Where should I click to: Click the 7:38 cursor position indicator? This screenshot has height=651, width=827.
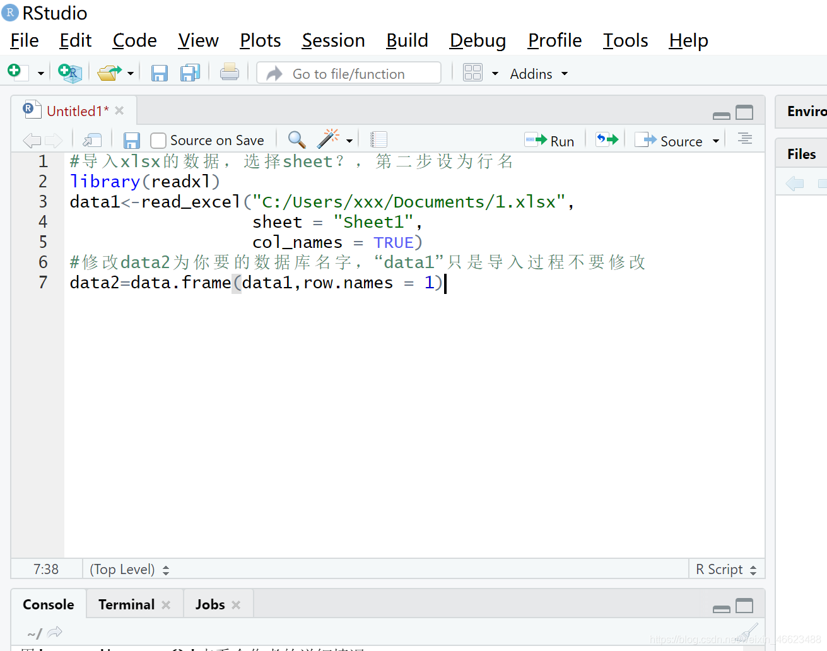(46, 569)
